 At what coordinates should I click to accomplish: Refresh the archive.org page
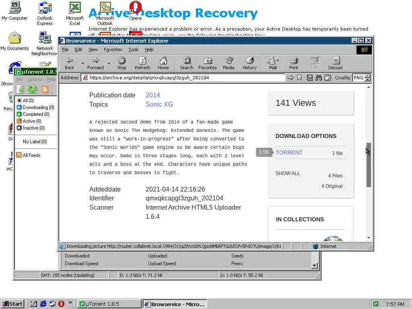tap(142, 64)
